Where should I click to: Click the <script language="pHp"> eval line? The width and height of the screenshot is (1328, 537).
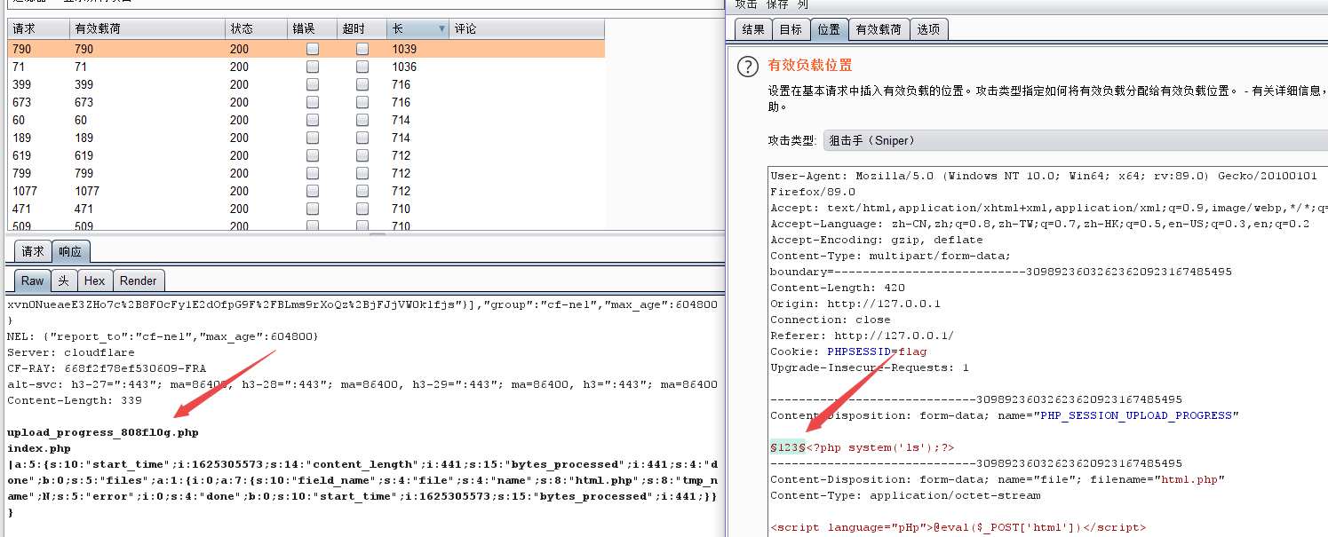click(x=958, y=527)
